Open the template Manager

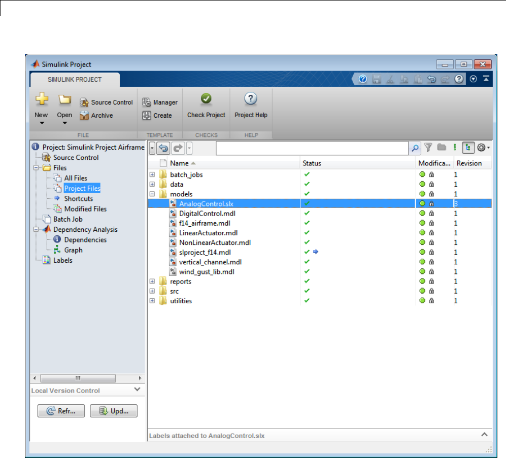pyautogui.click(x=160, y=102)
